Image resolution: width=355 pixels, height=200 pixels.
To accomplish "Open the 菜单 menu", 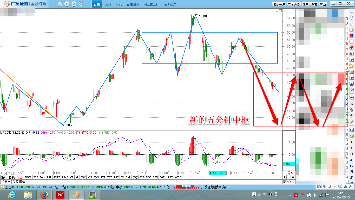I will [306, 4].
